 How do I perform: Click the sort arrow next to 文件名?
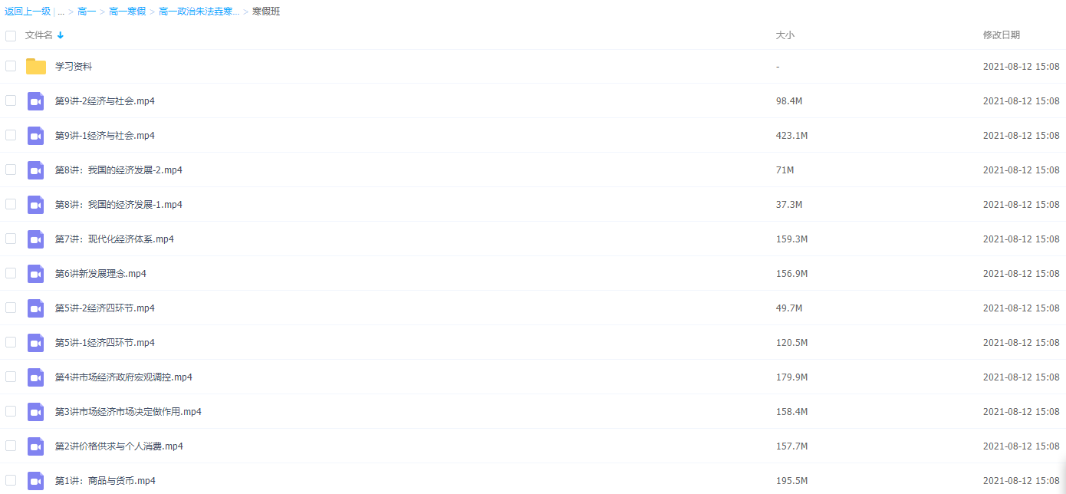click(61, 35)
